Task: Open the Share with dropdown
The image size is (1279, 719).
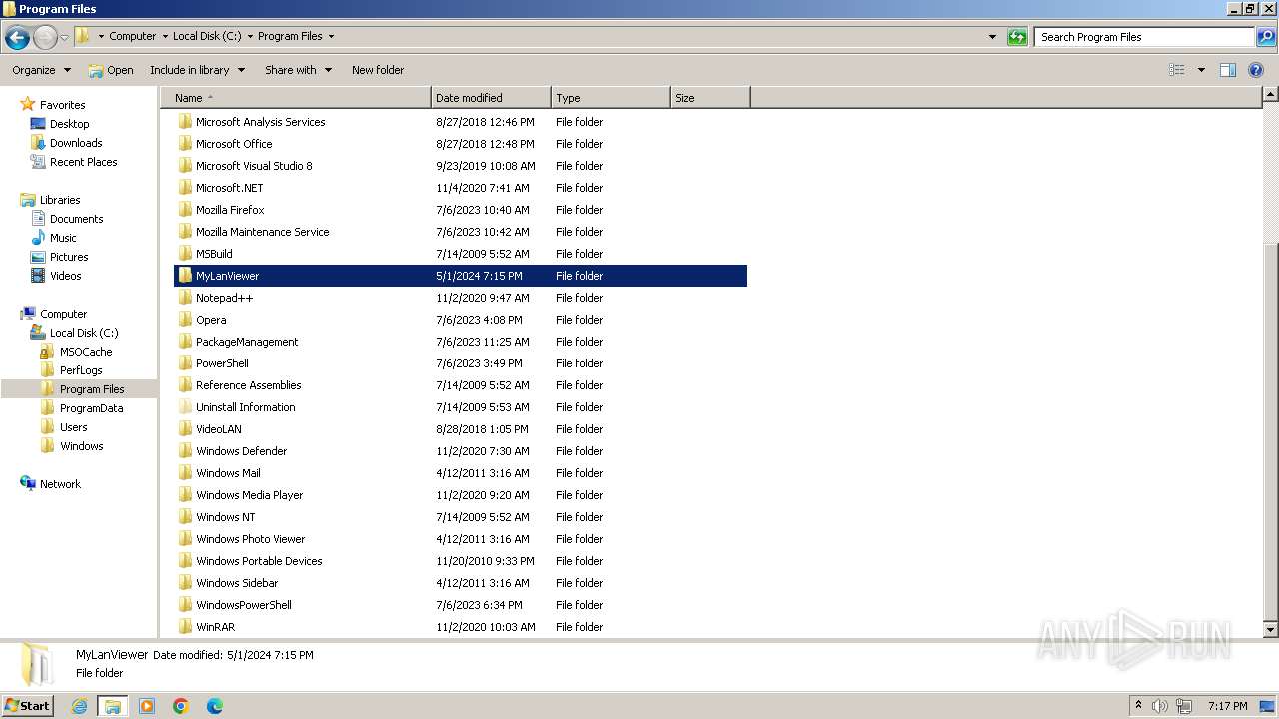Action: coord(297,70)
